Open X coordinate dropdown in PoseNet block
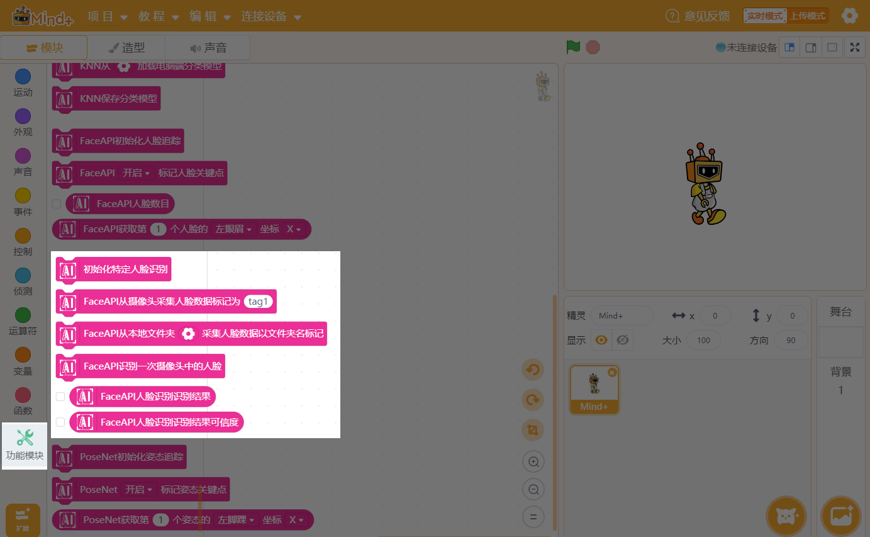Screen dimensions: 870x537 (x=296, y=520)
